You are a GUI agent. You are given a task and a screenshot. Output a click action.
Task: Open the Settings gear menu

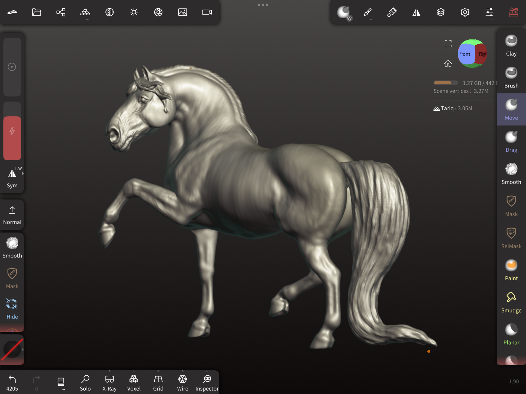click(x=465, y=12)
